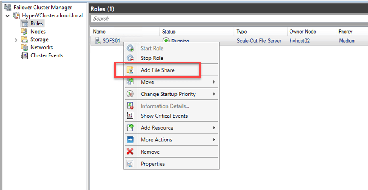The image size is (368, 190).
Task: Click the SOFS01 role icon
Action: coord(97,41)
